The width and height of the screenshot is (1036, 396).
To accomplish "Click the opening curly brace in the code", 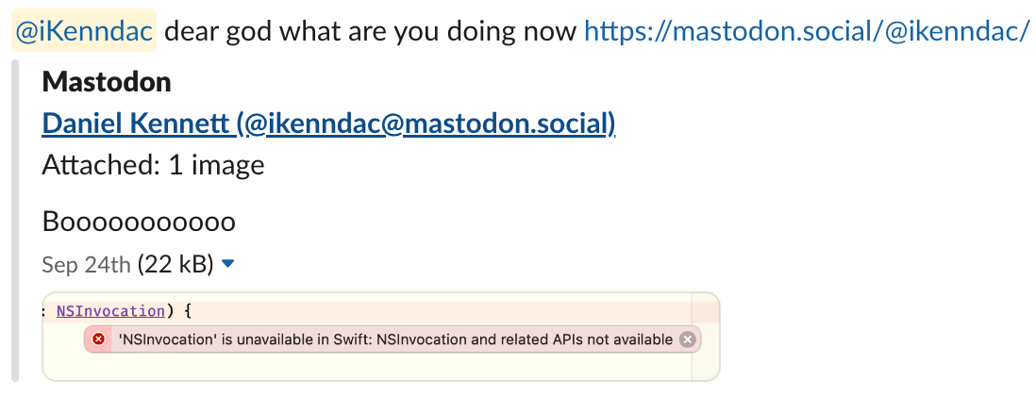I will point(187,309).
